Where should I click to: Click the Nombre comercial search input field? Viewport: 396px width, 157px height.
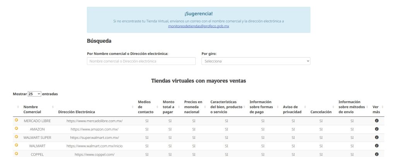(x=141, y=61)
